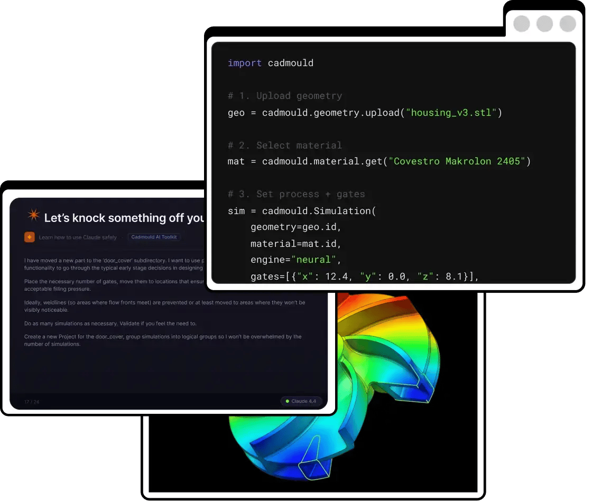Viewport: 592px width, 501px height.
Task: Click the 'gates=[{"x": 12.4' code line
Action: (365, 277)
